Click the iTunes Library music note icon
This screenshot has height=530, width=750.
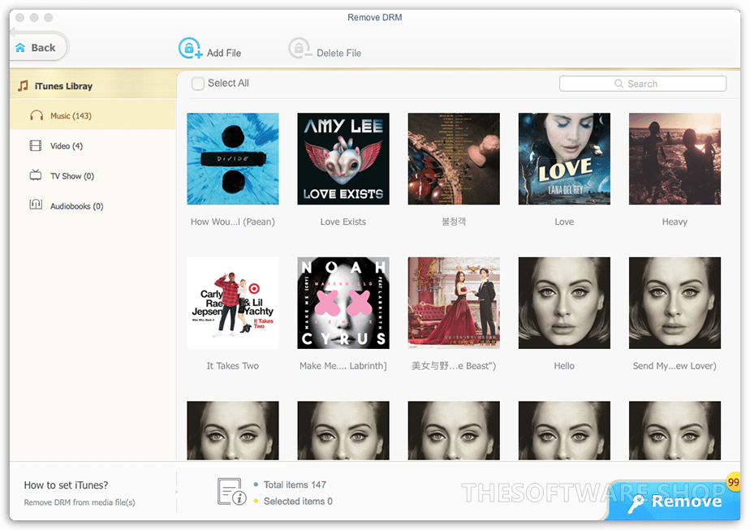pyautogui.click(x=23, y=86)
